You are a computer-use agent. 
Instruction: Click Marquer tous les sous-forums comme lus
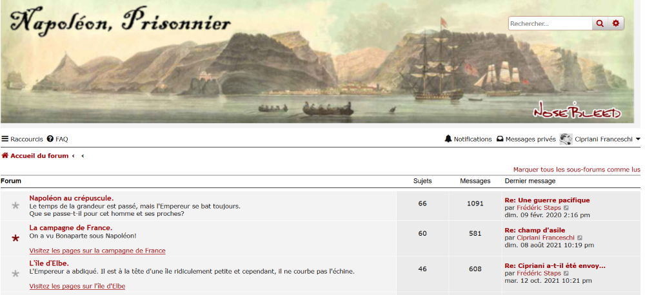point(577,169)
